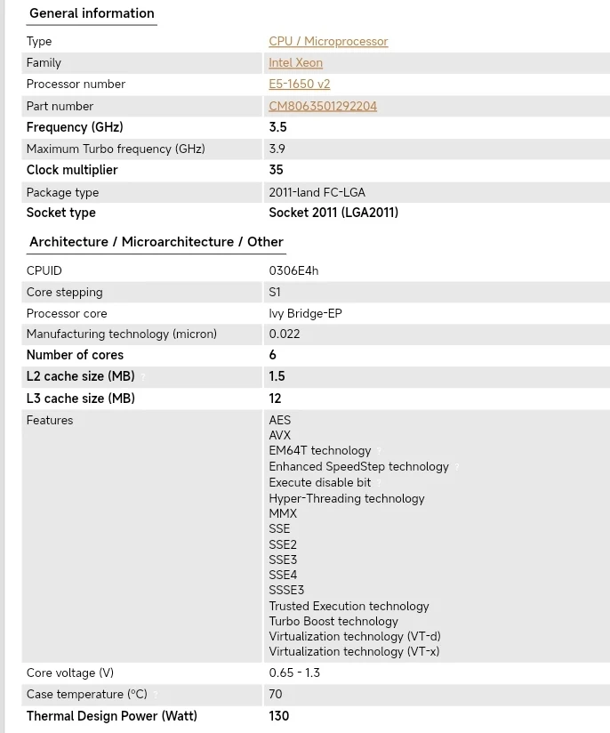610x733 pixels.
Task: Click the 2011-land FC-LGA package type value
Action: 317,192
